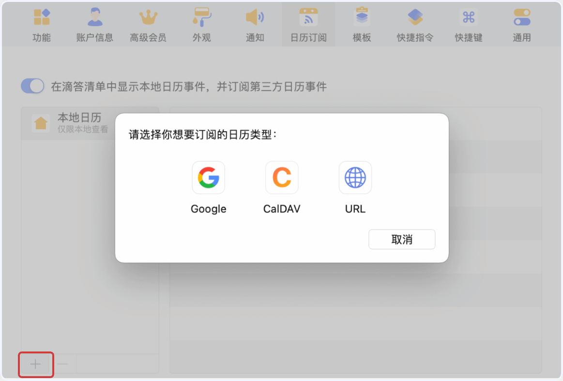Switch to the 快捷键 hotkeys tab
The width and height of the screenshot is (563, 381).
click(x=469, y=24)
